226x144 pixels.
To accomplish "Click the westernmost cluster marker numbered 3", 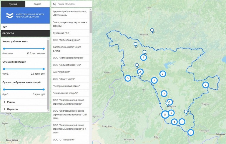I will tap(128, 78).
